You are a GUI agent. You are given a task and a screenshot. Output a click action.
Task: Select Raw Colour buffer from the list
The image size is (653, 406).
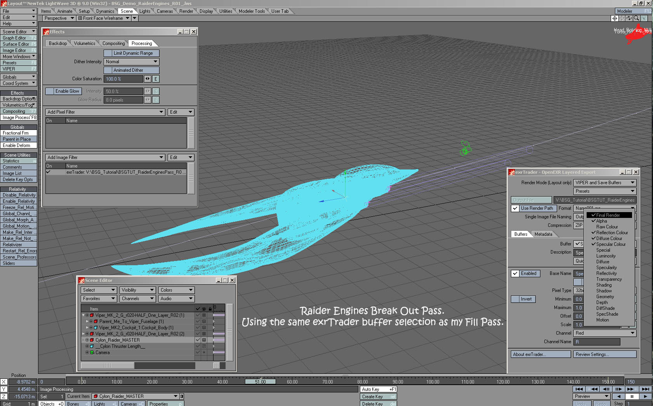pyautogui.click(x=607, y=227)
